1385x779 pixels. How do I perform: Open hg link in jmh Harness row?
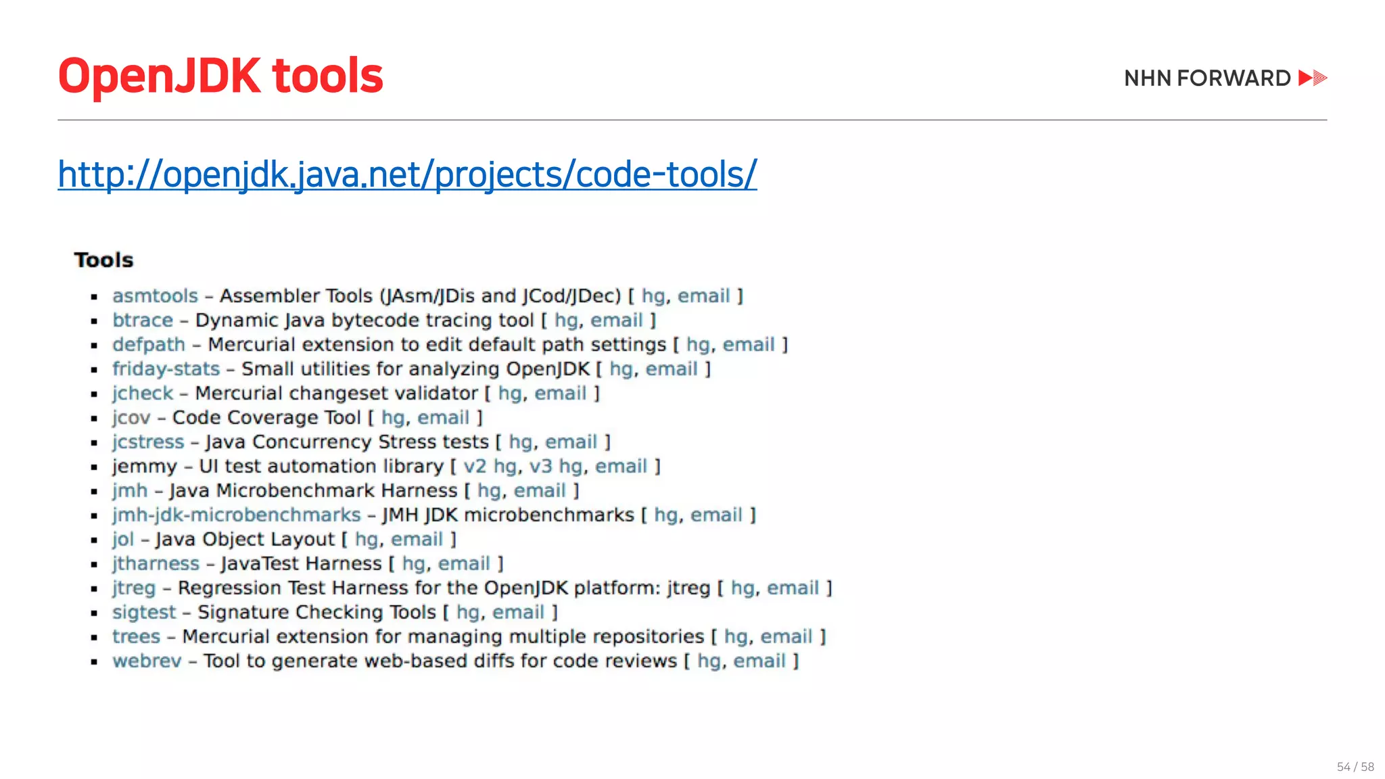(490, 491)
